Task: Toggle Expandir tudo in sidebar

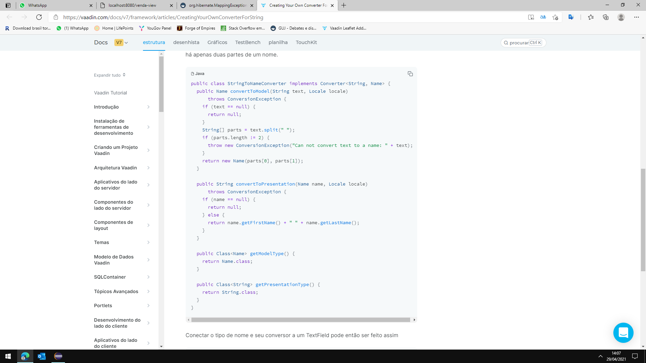Action: coord(110,75)
